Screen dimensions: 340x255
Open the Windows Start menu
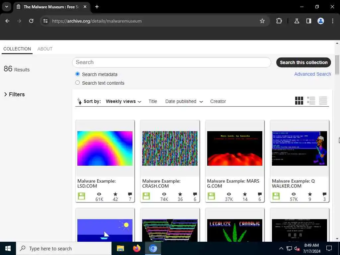(x=8, y=248)
